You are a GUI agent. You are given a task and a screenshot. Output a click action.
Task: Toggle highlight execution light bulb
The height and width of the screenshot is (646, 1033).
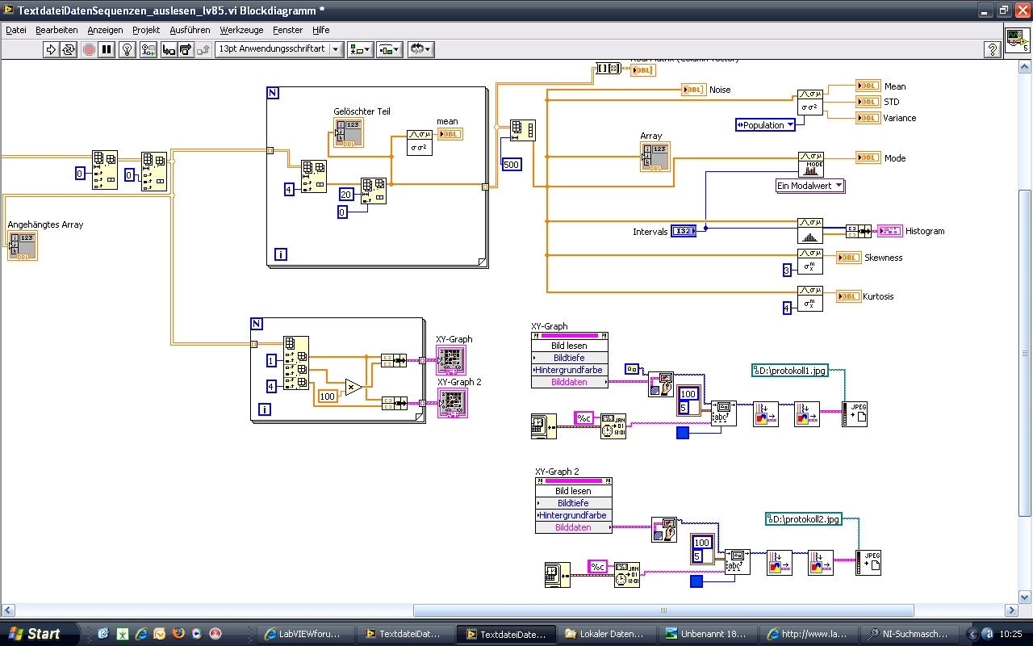click(x=127, y=49)
